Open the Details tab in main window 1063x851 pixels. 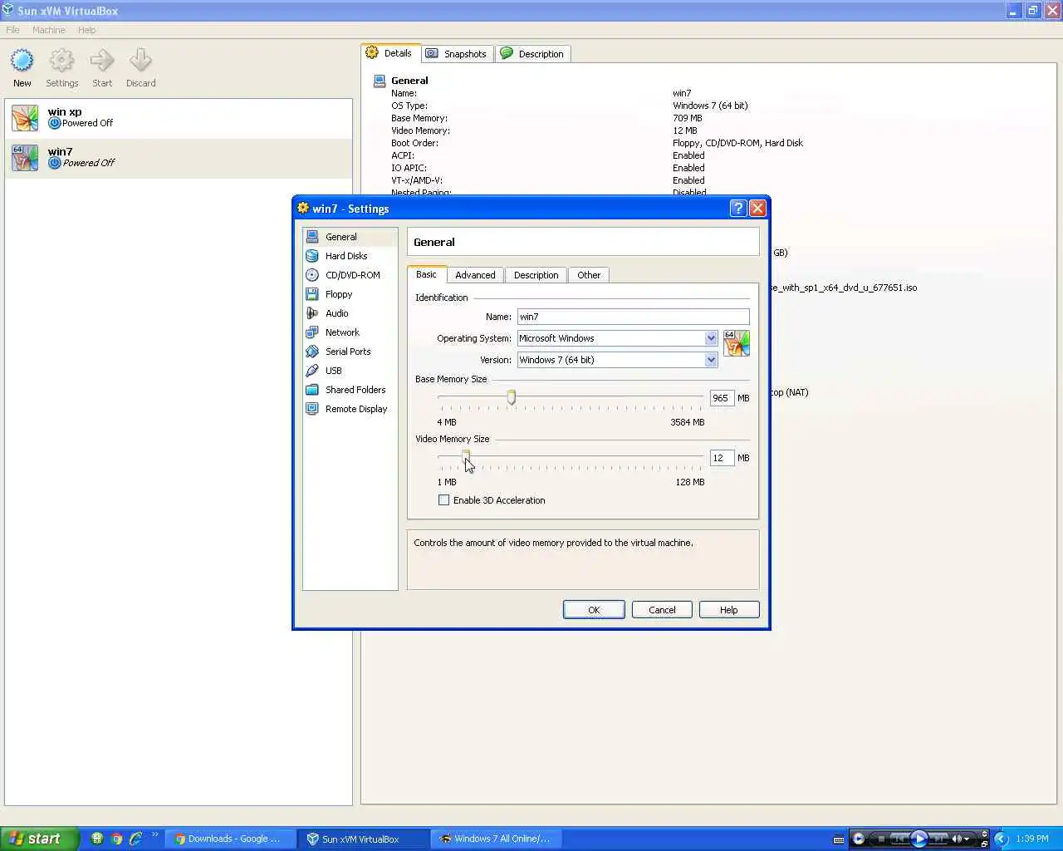(x=389, y=53)
